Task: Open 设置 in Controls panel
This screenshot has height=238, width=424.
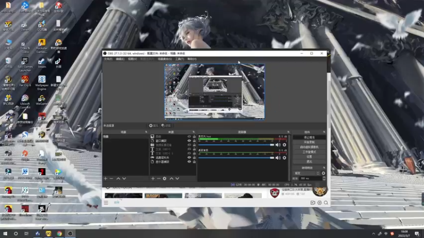Action: tap(310, 157)
